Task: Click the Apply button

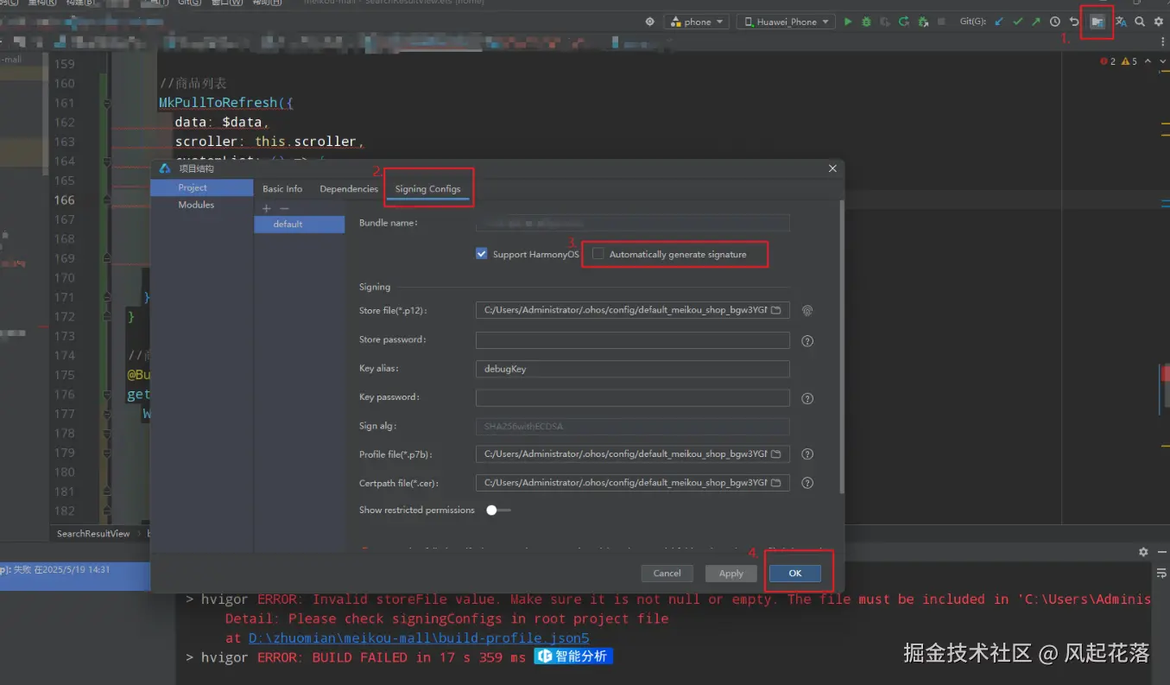Action: [x=731, y=573]
